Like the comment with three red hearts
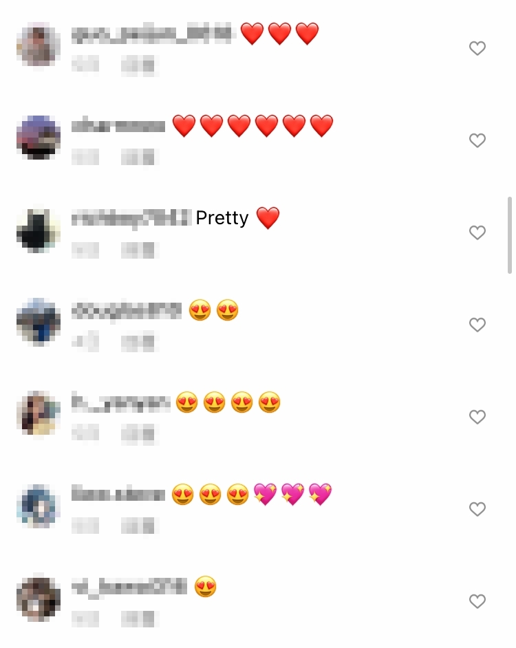 (x=477, y=48)
